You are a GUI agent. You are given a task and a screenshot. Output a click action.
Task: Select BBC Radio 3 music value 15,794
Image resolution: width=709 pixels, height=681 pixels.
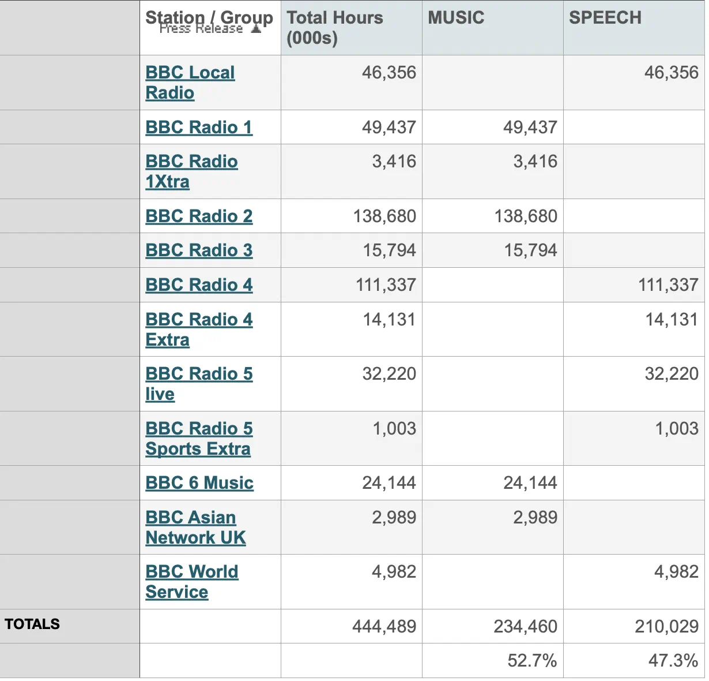click(x=531, y=250)
